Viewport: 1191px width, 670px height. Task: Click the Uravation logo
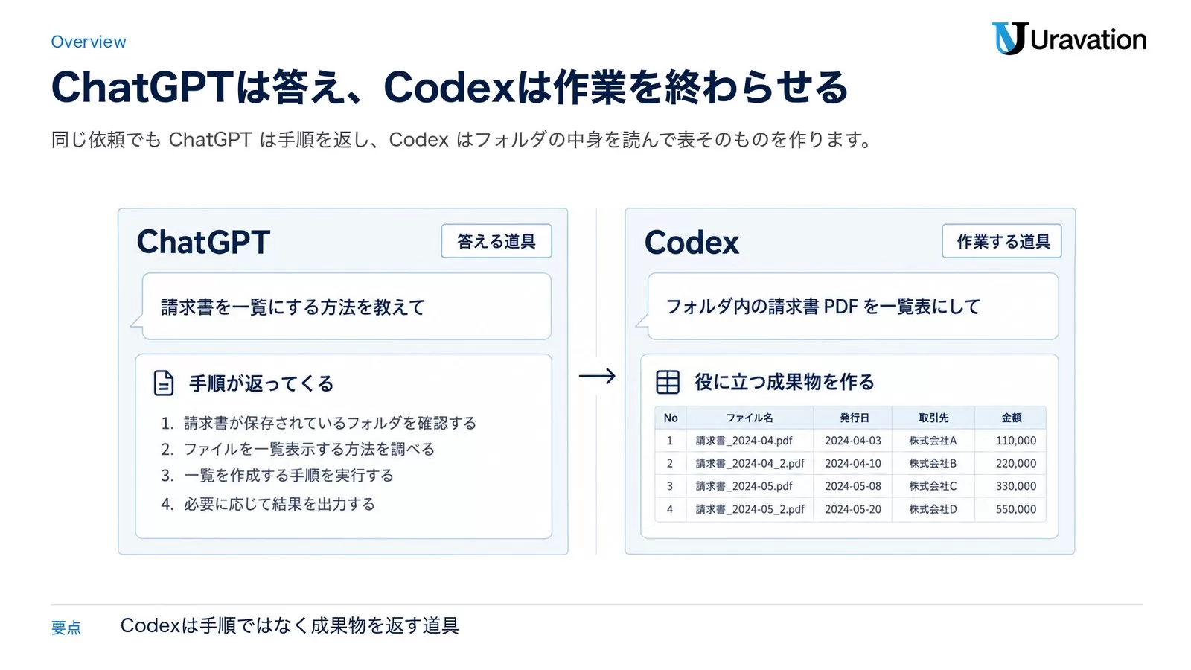tap(1068, 39)
